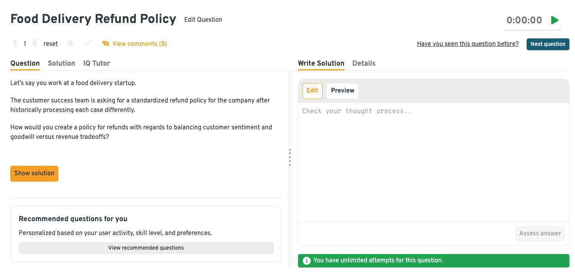Upvote the question with the up arrow
This screenshot has height=275, width=575.
pyautogui.click(x=15, y=44)
